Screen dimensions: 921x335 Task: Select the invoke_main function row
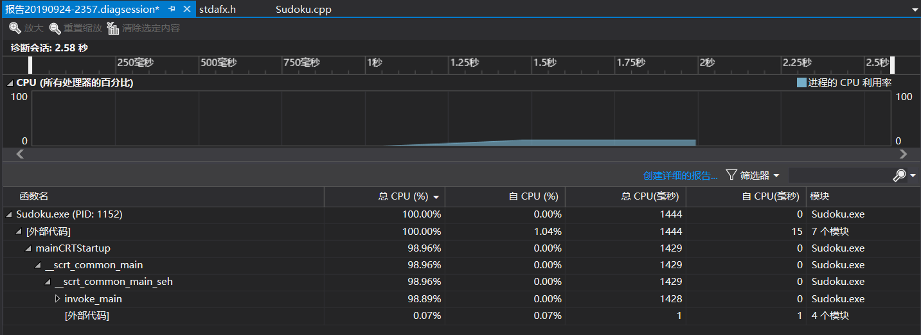[x=461, y=298]
